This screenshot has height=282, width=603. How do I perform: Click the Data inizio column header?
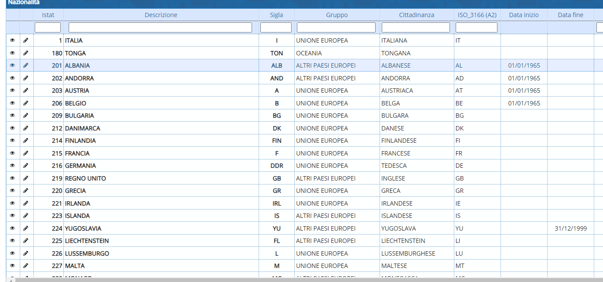[523, 15]
